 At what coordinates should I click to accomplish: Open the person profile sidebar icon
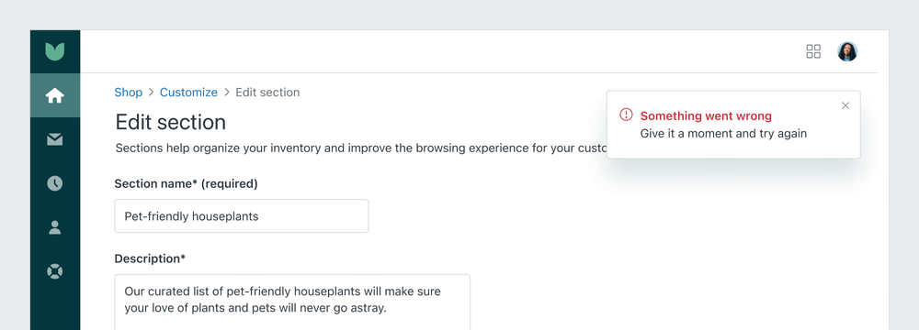(x=55, y=227)
